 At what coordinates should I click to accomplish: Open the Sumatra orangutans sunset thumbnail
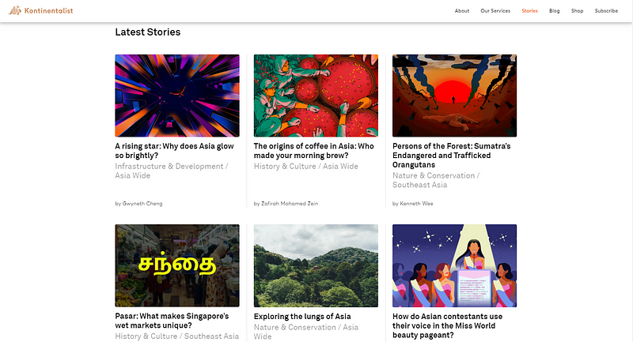point(454,96)
